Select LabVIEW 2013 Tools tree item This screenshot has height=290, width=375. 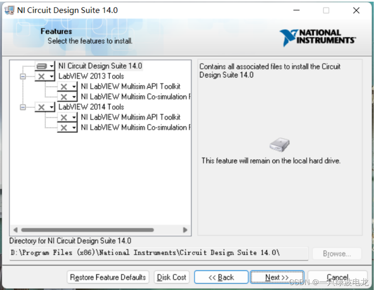[91, 76]
